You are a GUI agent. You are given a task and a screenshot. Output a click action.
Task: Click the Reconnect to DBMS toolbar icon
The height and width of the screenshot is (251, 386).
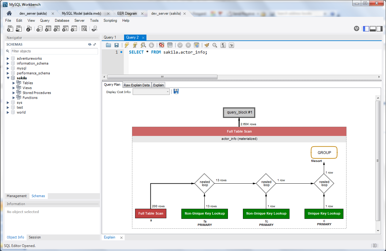pos(94,29)
